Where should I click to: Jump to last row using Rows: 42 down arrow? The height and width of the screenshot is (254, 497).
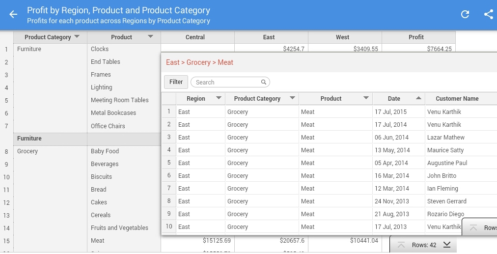point(447,245)
